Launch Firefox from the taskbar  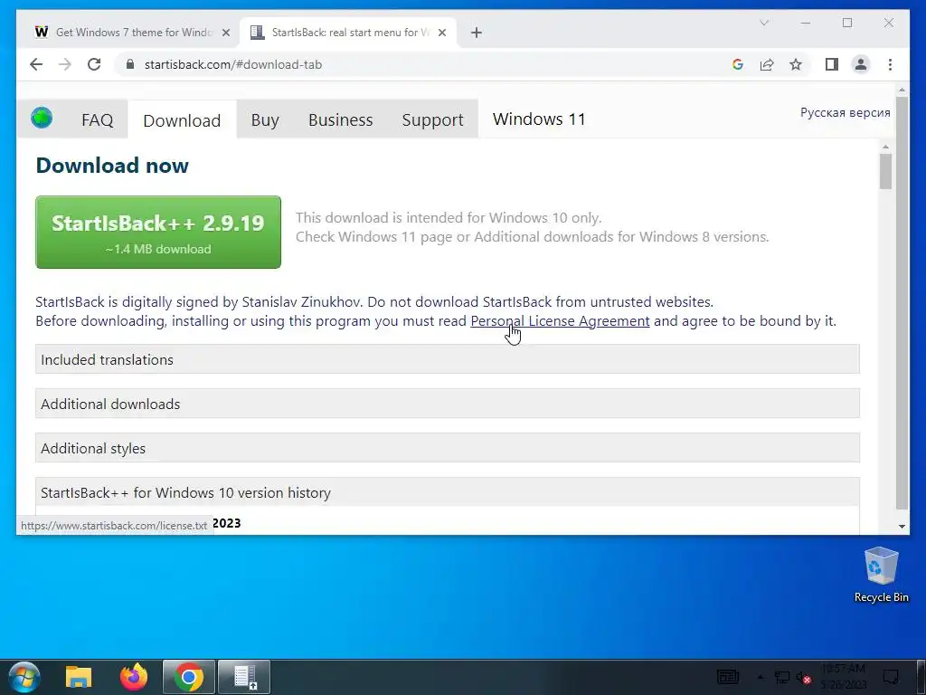point(134,677)
